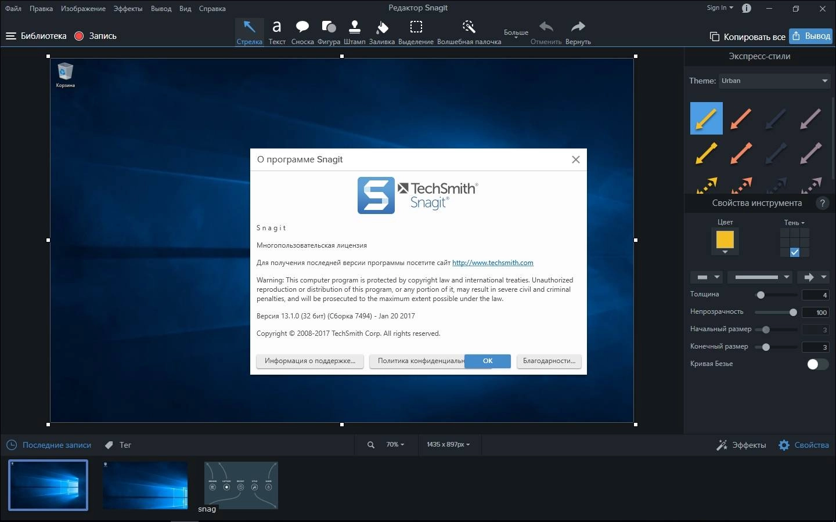Click the Opacity value field showing 100
This screenshot has height=522, width=836.
[815, 313]
